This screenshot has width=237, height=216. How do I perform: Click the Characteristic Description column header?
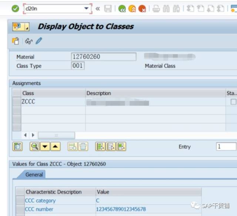tap(60, 192)
